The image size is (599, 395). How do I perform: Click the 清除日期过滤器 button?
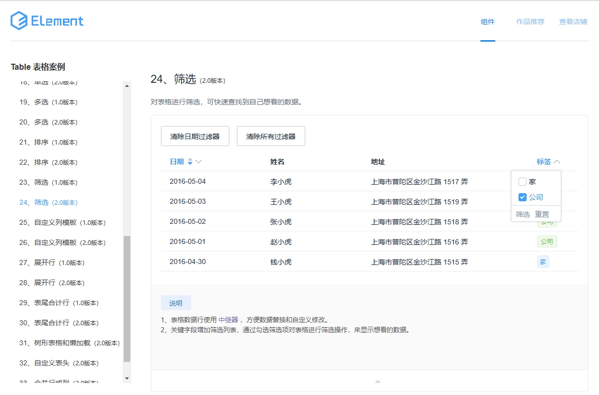(x=195, y=136)
